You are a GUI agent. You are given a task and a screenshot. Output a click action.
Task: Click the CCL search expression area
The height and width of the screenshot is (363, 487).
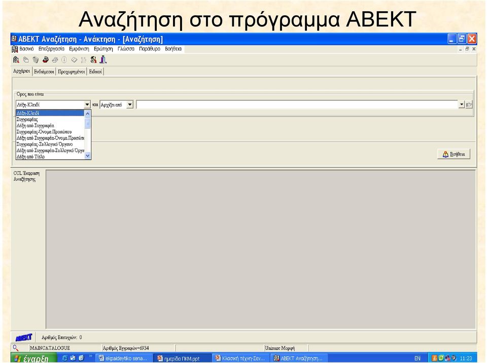pos(261,249)
